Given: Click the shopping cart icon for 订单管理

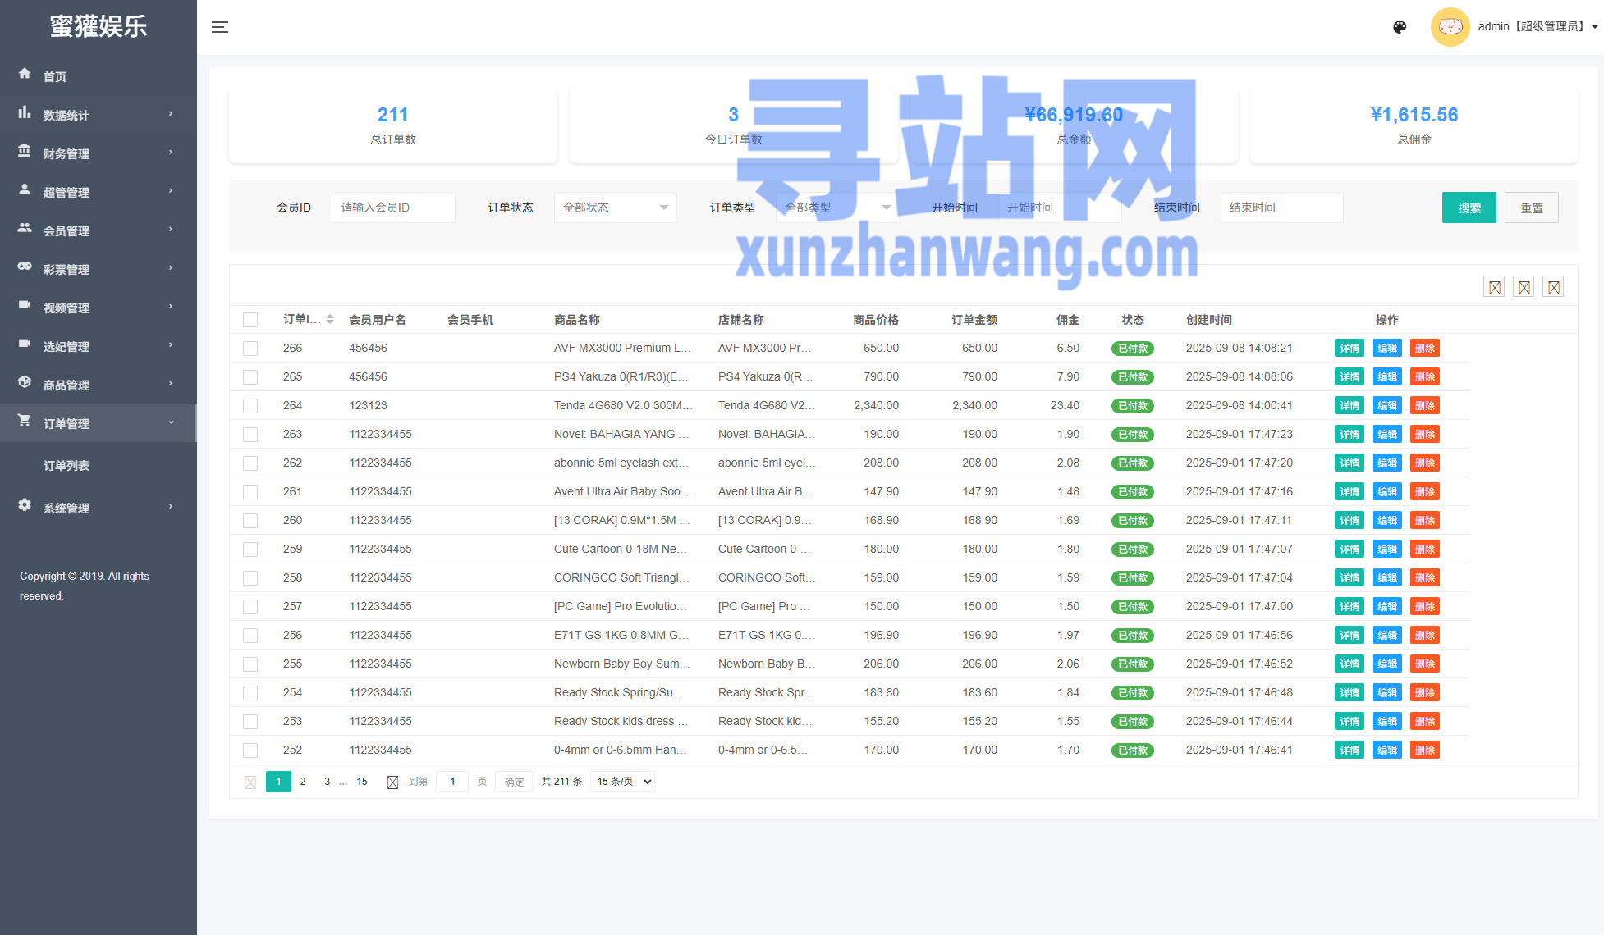Looking at the screenshot, I should 25,421.
